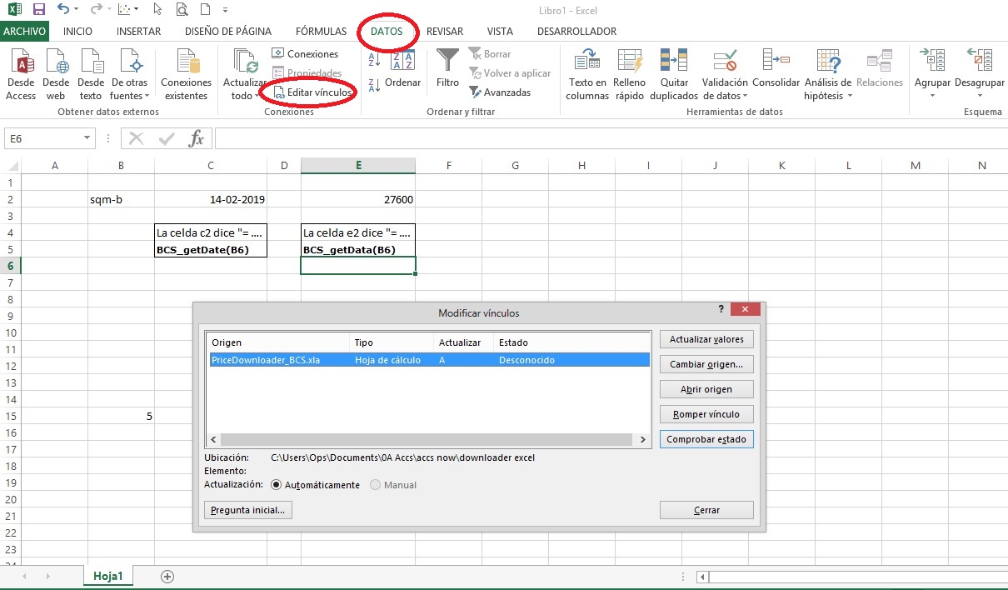Viewport: 1008px width, 590px height.
Task: Expand the Actualizar todo dropdown arrow
Action: 258,96
